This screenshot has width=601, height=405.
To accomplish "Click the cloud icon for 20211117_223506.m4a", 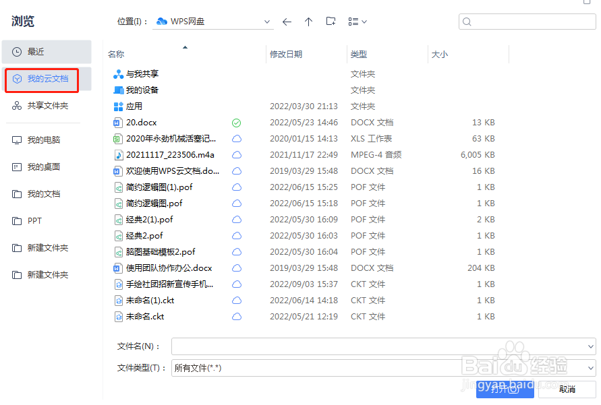I will pyautogui.click(x=237, y=155).
